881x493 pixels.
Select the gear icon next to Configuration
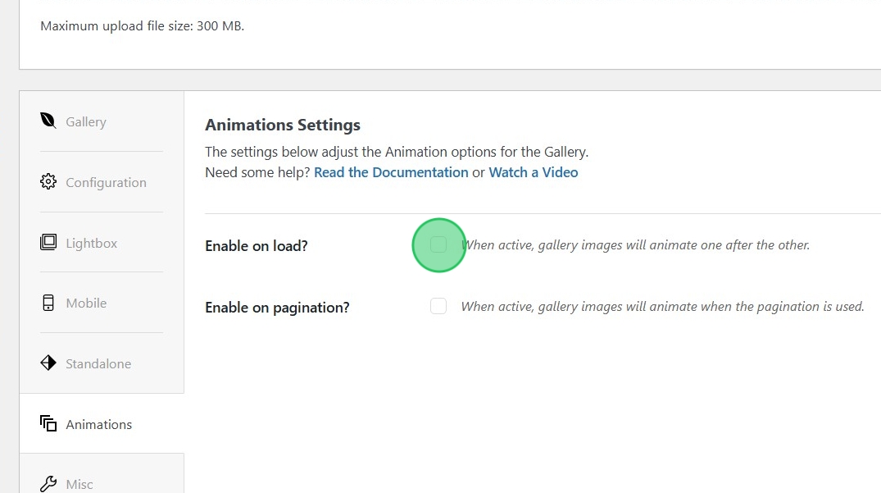48,181
